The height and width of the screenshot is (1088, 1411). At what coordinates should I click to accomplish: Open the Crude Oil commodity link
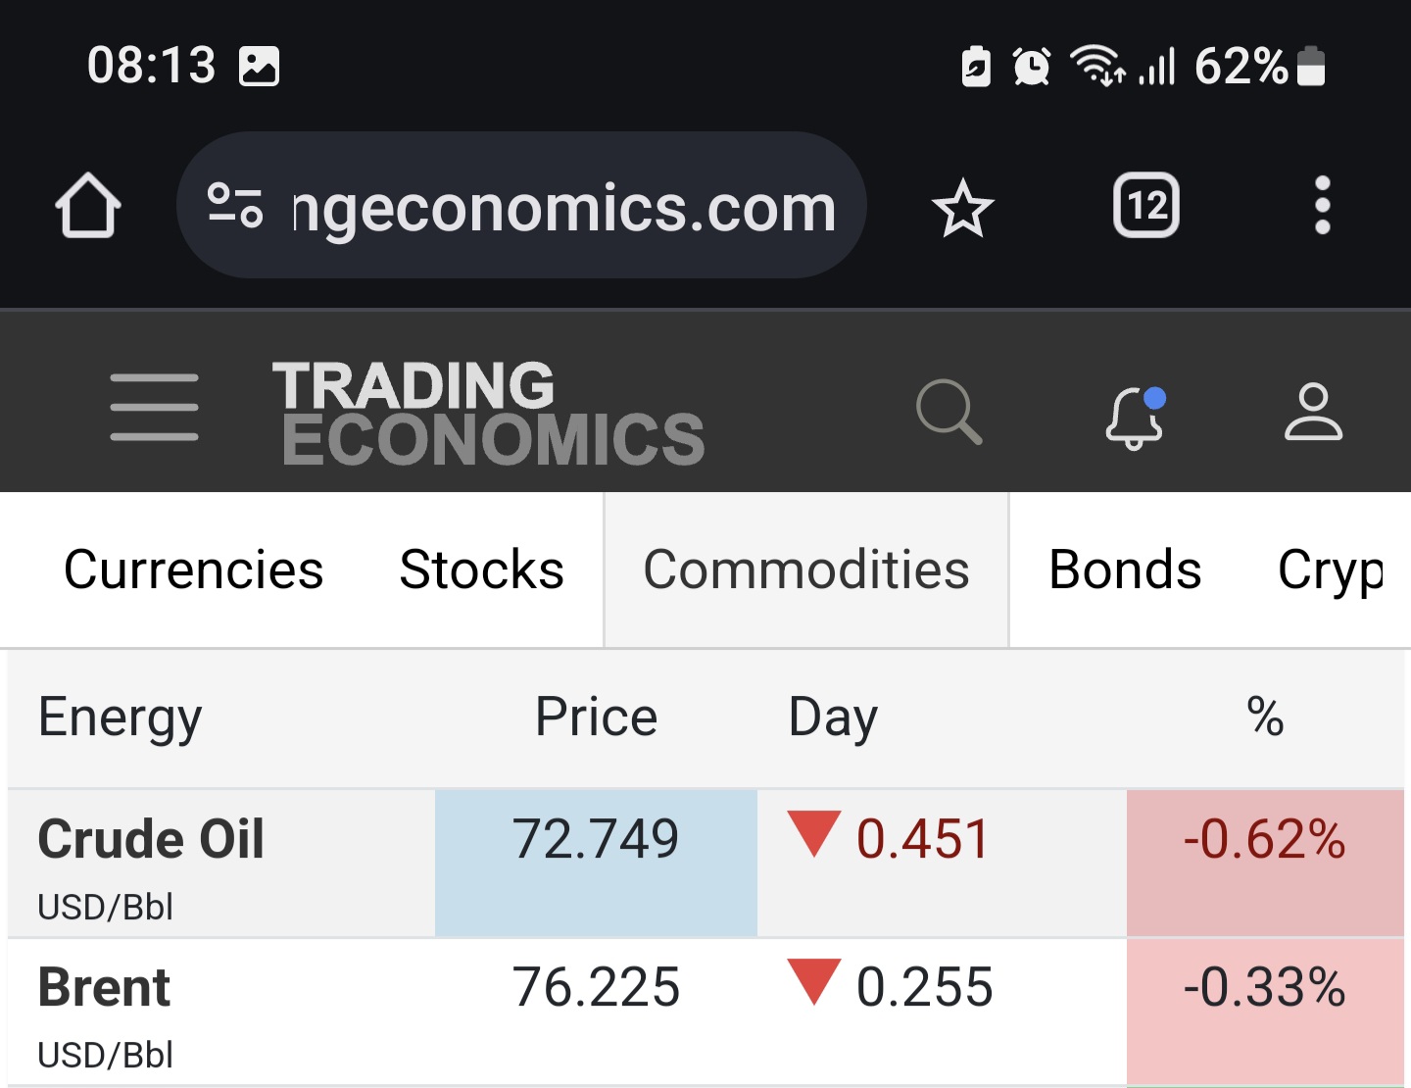coord(151,840)
